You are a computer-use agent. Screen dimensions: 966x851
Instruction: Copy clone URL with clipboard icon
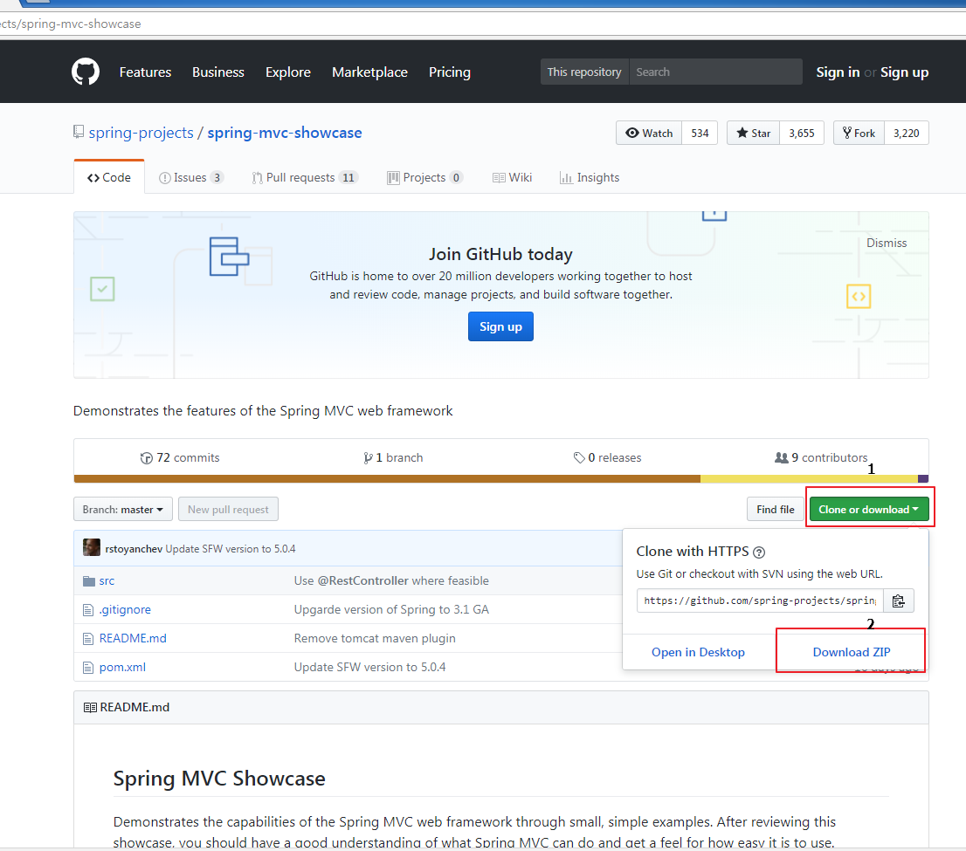[898, 601]
